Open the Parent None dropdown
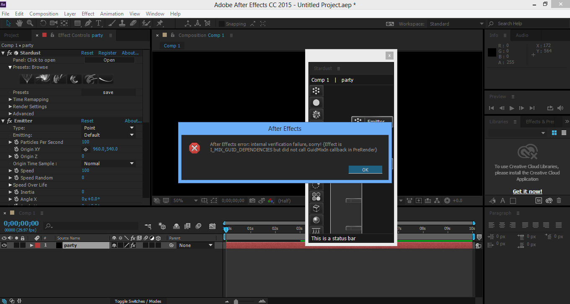Image resolution: width=570 pixels, height=304 pixels. tap(195, 245)
